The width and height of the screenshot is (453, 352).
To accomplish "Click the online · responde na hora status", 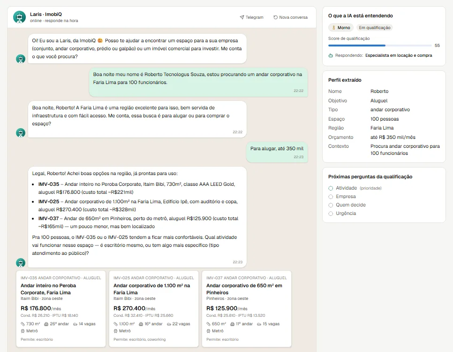I will pyautogui.click(x=54, y=21).
